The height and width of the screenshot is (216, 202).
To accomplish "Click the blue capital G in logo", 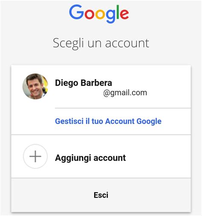I will coord(76,12).
